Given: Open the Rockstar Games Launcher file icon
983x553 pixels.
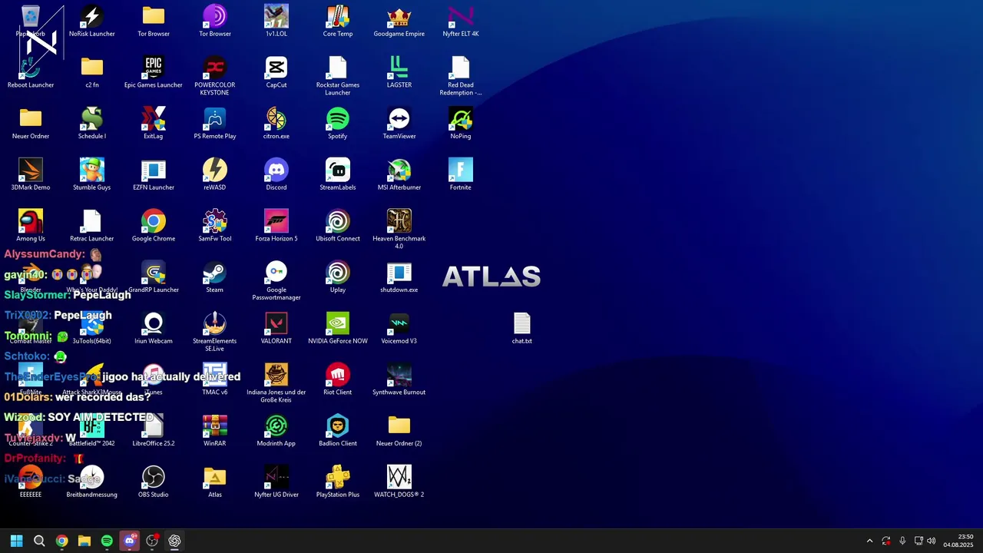Looking at the screenshot, I should coord(338,75).
